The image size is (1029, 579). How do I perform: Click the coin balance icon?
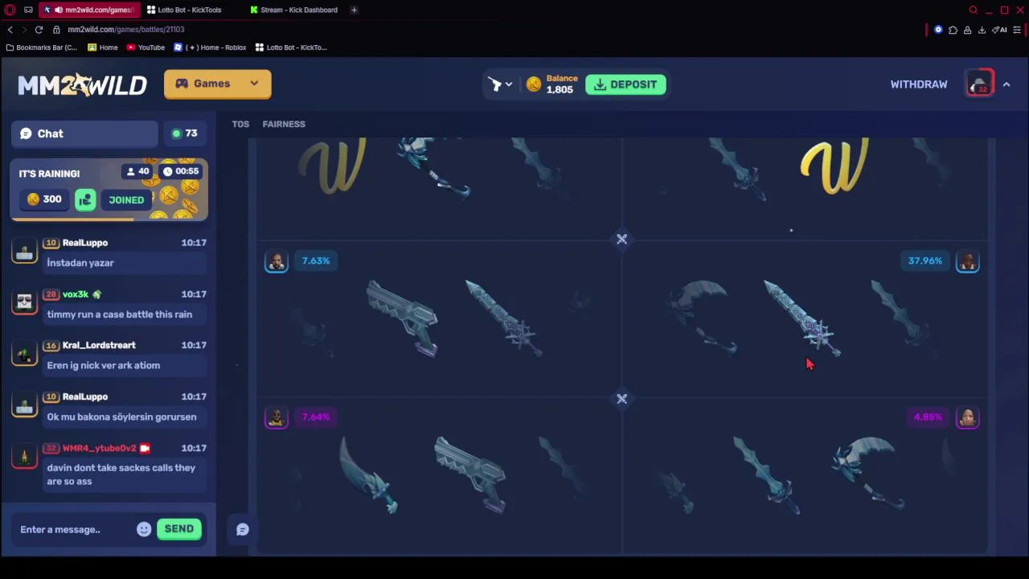click(x=534, y=84)
